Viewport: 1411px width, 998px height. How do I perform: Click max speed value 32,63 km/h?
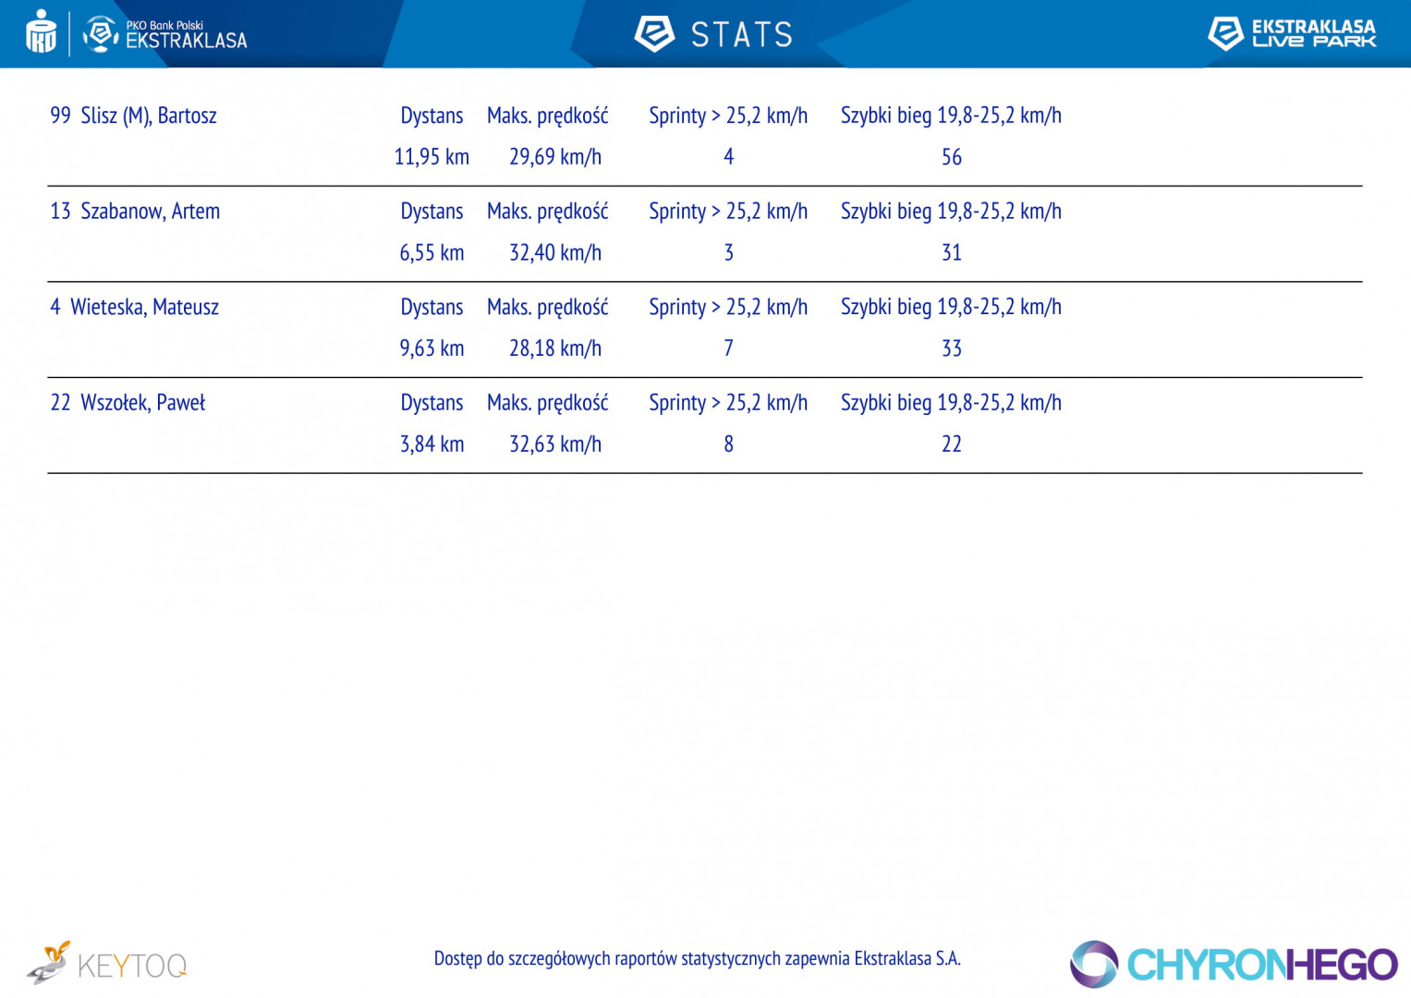(x=555, y=444)
